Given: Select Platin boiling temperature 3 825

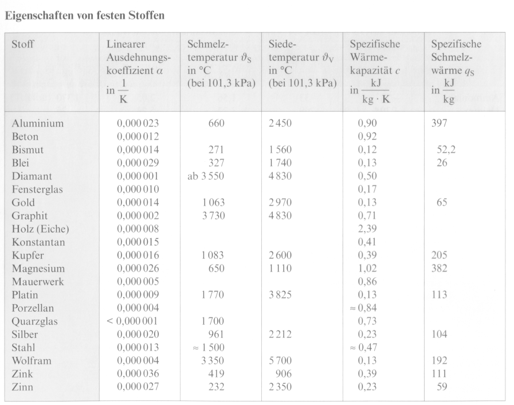Looking at the screenshot, I should pyautogui.click(x=280, y=295).
